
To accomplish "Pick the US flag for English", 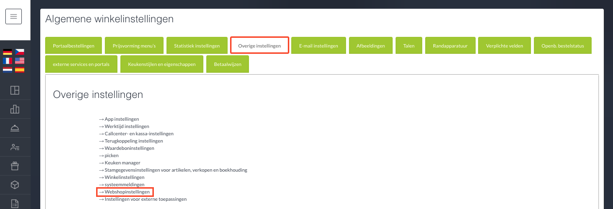I will [19, 61].
